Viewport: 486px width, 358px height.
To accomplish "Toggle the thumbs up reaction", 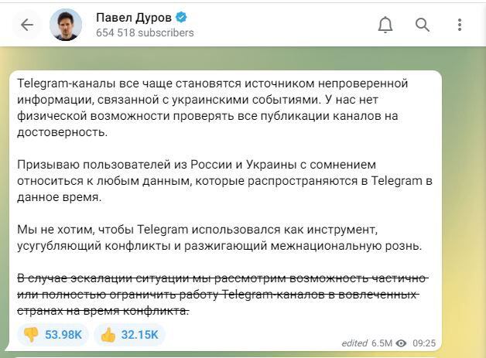I will point(108,334).
